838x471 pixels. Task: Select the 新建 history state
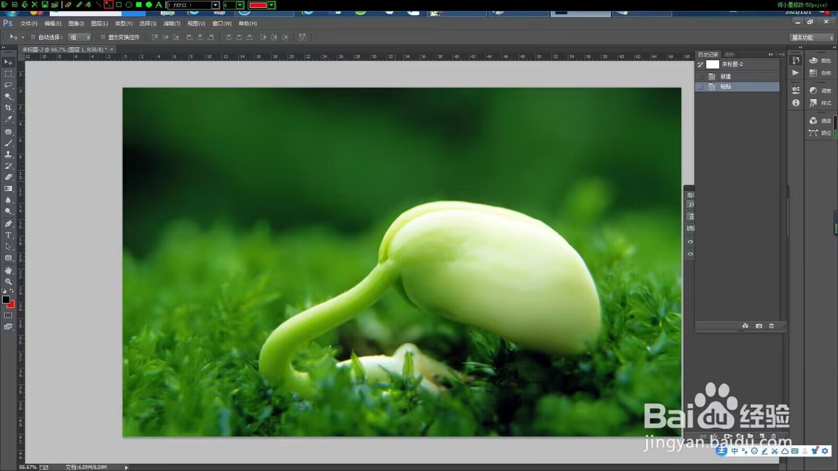(x=725, y=76)
